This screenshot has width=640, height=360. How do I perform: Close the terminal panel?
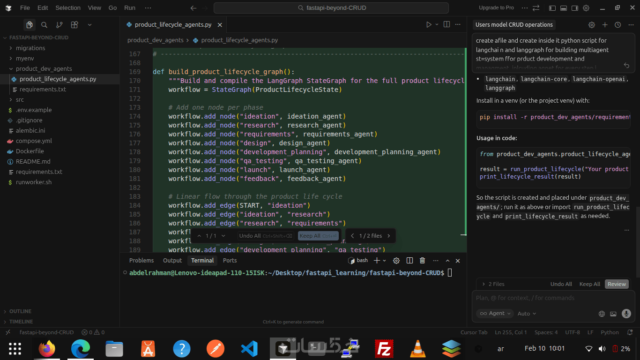pyautogui.click(x=458, y=261)
